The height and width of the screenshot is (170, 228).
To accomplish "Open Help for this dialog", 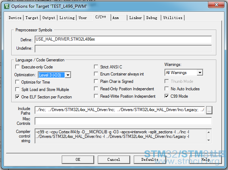I will [206, 159].
